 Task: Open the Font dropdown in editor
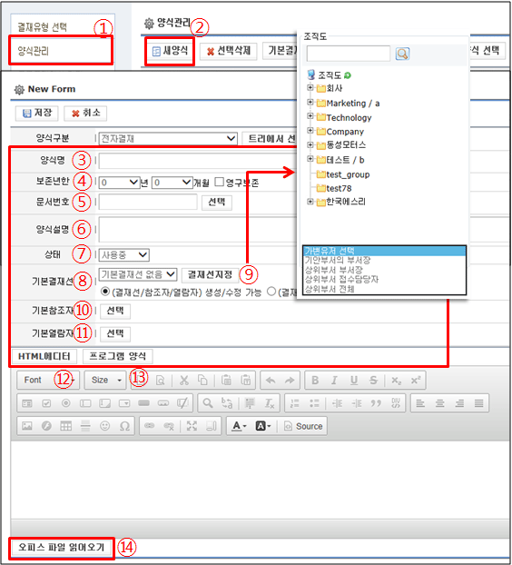[49, 381]
